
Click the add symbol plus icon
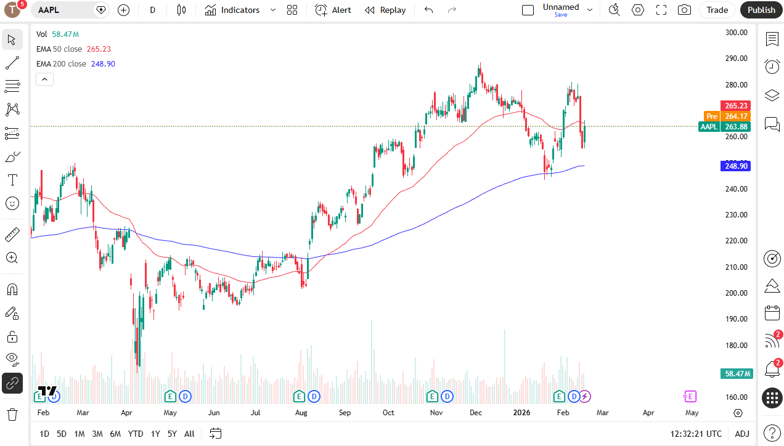pyautogui.click(x=123, y=10)
